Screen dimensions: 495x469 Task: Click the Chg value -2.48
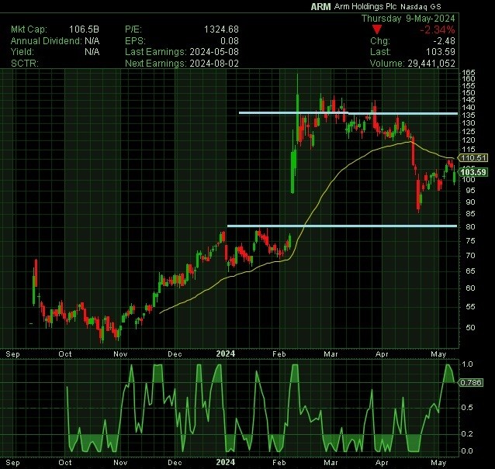444,41
